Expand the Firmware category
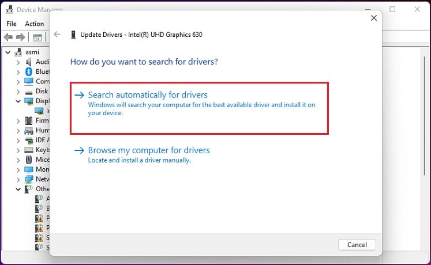Viewport: 431px width, 265px height. point(18,121)
